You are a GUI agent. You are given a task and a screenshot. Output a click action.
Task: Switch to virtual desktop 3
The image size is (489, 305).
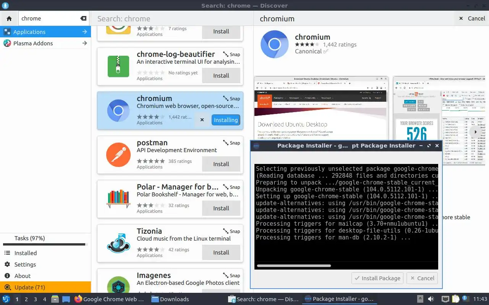36,299
